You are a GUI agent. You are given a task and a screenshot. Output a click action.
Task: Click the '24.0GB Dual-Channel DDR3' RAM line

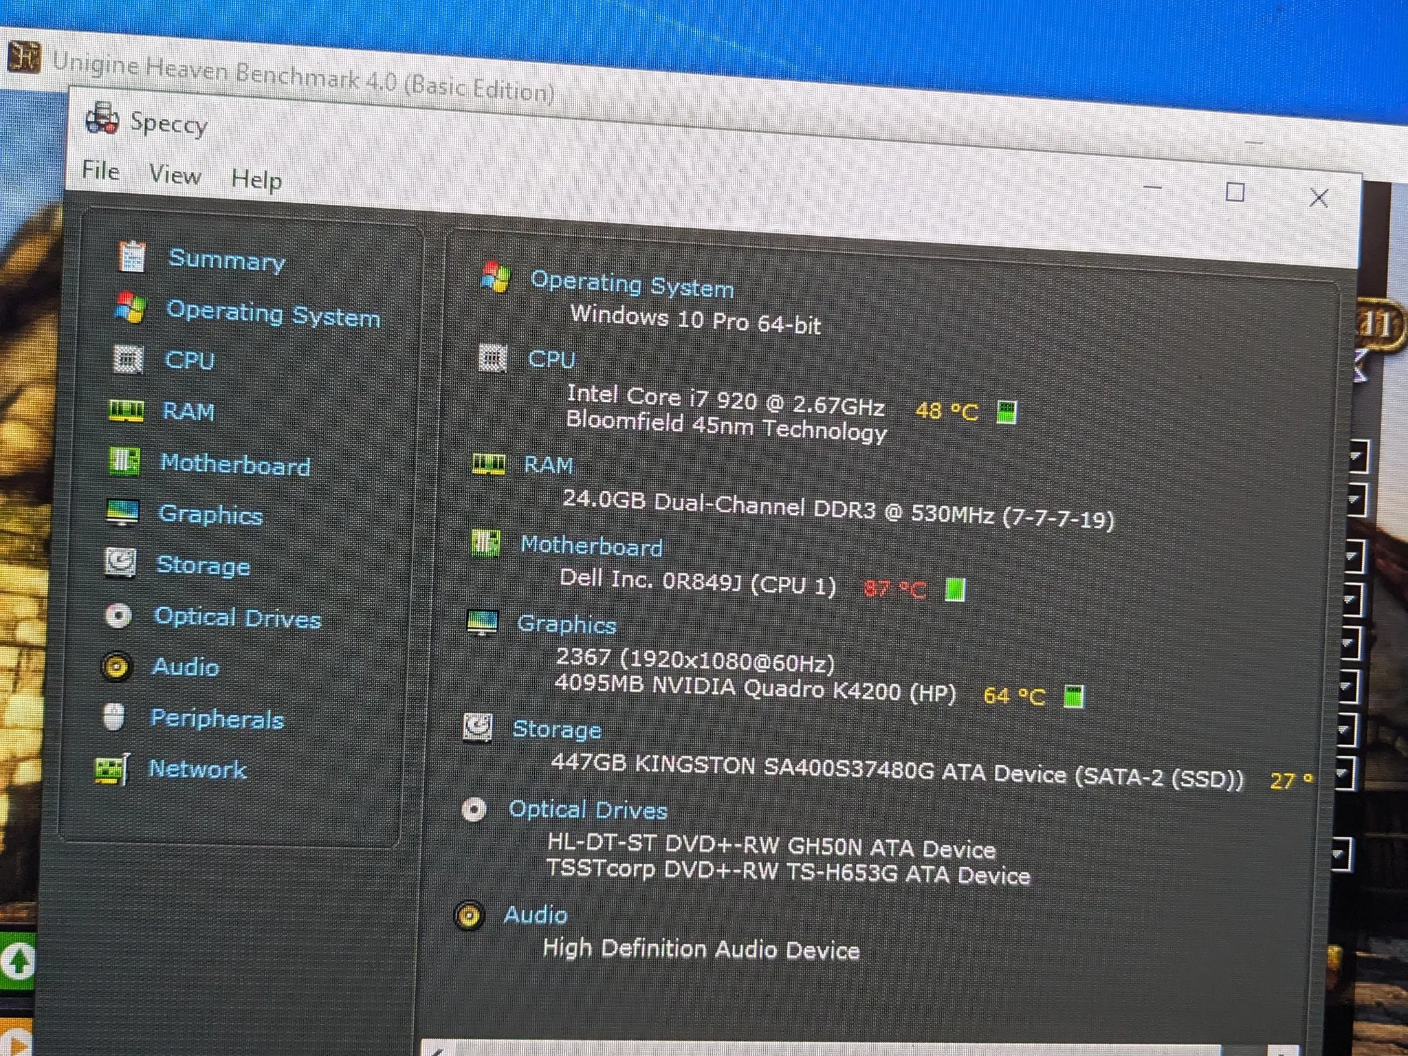click(x=838, y=509)
